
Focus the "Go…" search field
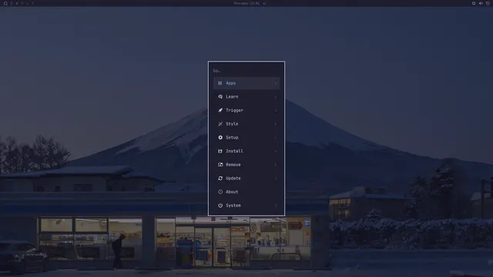[246, 71]
